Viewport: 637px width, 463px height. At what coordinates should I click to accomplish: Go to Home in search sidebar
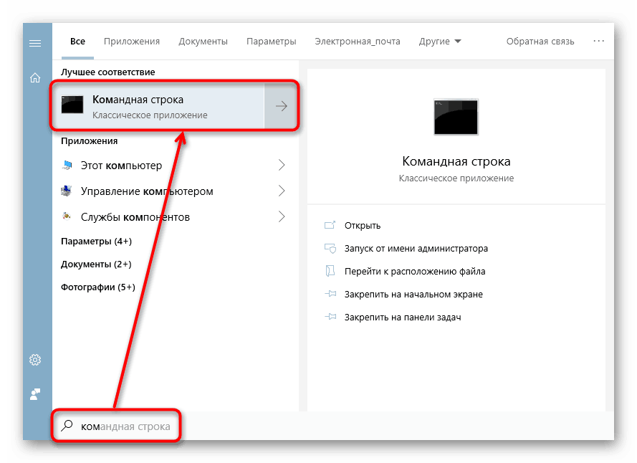click(x=35, y=77)
